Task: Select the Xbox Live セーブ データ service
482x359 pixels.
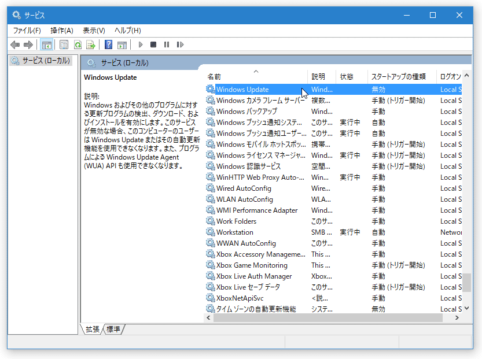Action: point(333,287)
